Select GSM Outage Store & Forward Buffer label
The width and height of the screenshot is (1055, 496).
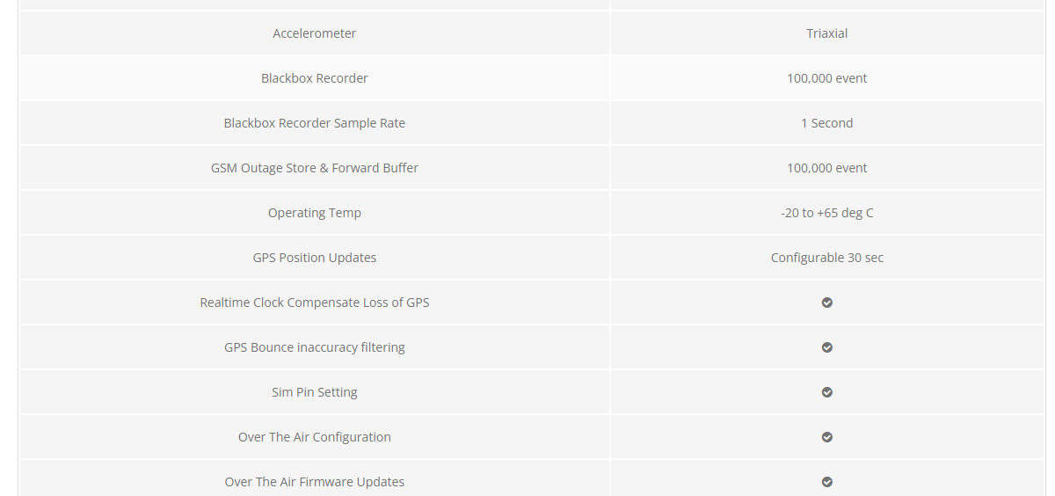click(315, 168)
